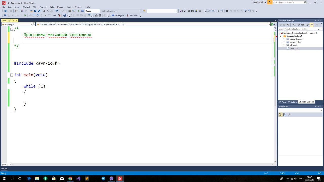Click the Open File folder icon

pos(32,11)
